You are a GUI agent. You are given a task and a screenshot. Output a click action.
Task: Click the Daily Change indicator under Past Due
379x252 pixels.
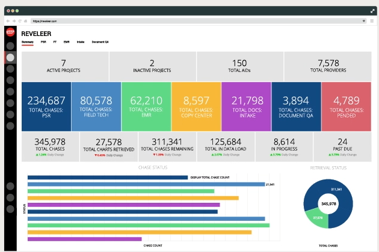click(x=342, y=155)
